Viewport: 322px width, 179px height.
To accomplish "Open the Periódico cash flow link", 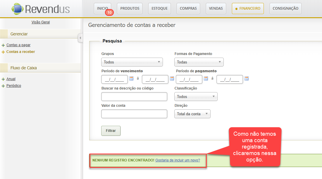I will coord(14,86).
